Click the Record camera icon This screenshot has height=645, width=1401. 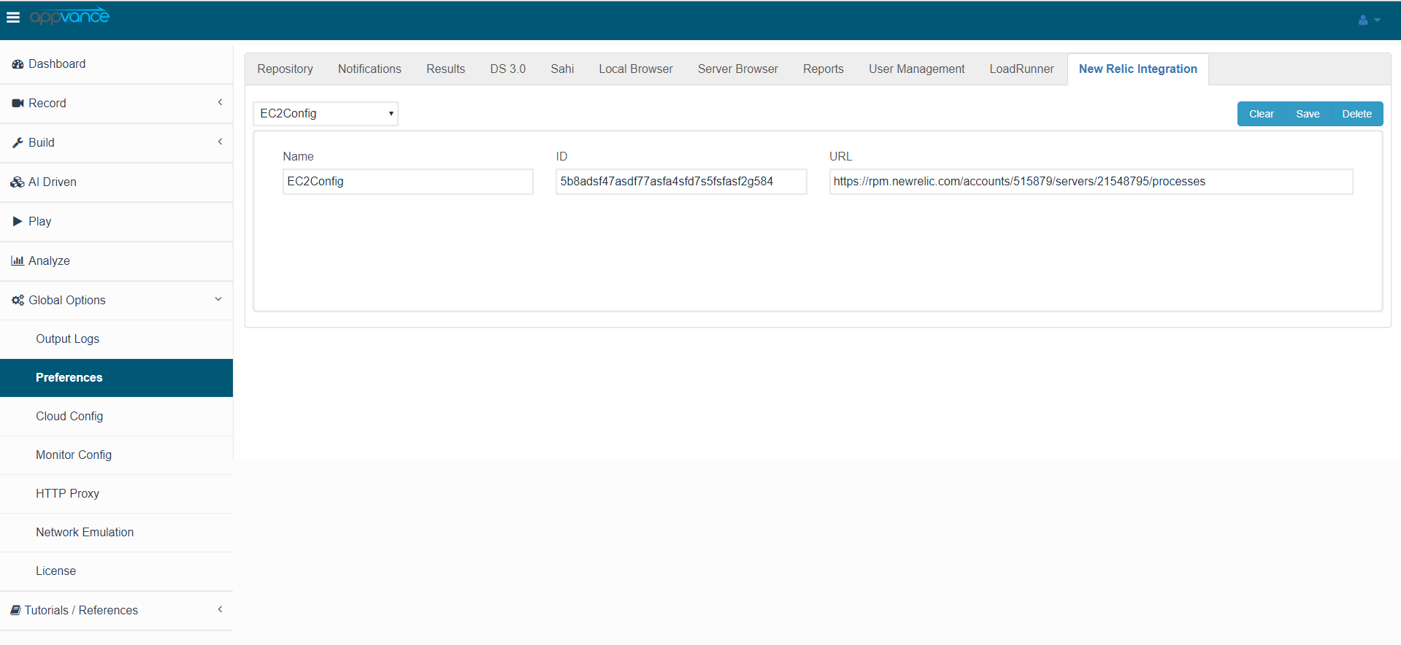pos(18,104)
